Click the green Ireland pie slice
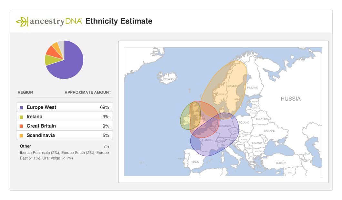Screen dimensions: 342x200 pos(50,60)
